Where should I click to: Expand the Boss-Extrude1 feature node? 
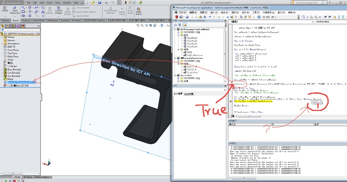tap(2, 69)
